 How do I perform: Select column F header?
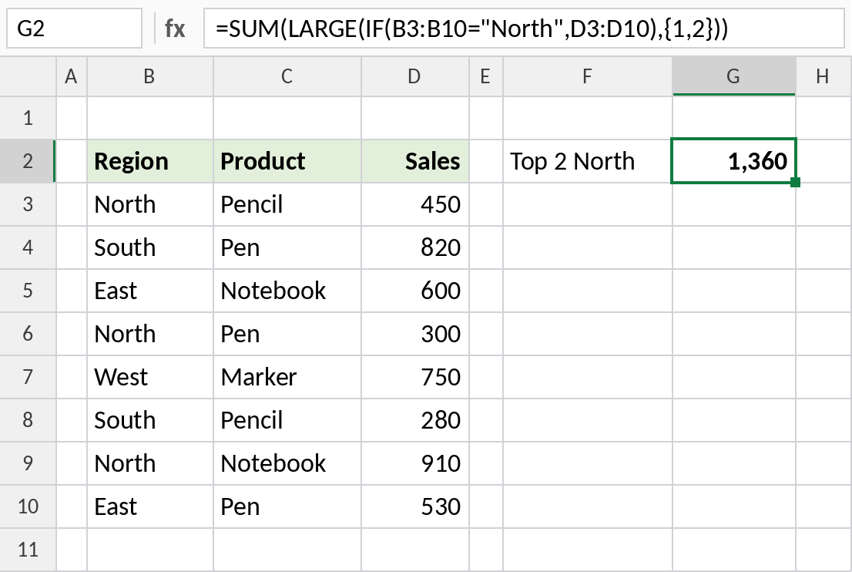pyautogui.click(x=587, y=76)
